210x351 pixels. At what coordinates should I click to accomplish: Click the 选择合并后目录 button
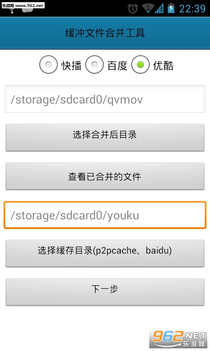coord(105,137)
